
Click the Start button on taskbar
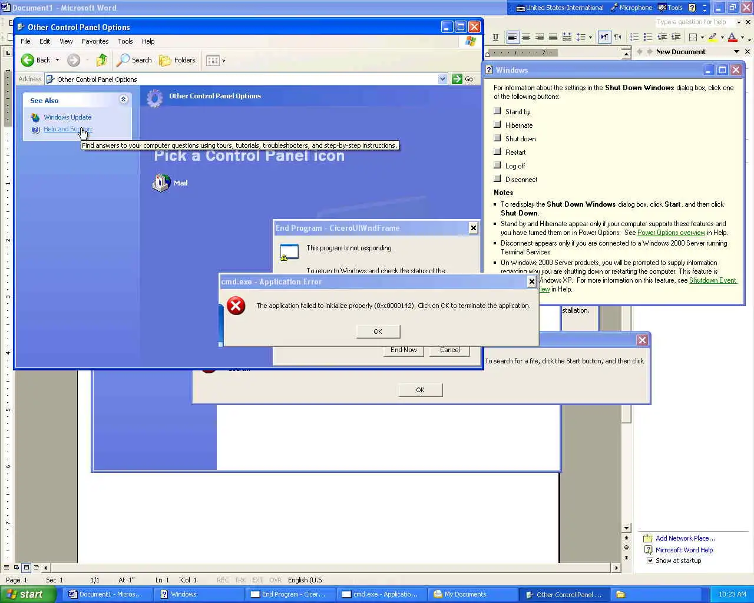point(28,594)
